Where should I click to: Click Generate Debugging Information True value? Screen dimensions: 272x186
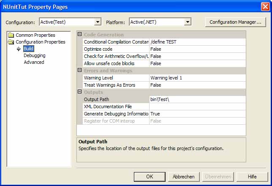[x=197, y=114]
